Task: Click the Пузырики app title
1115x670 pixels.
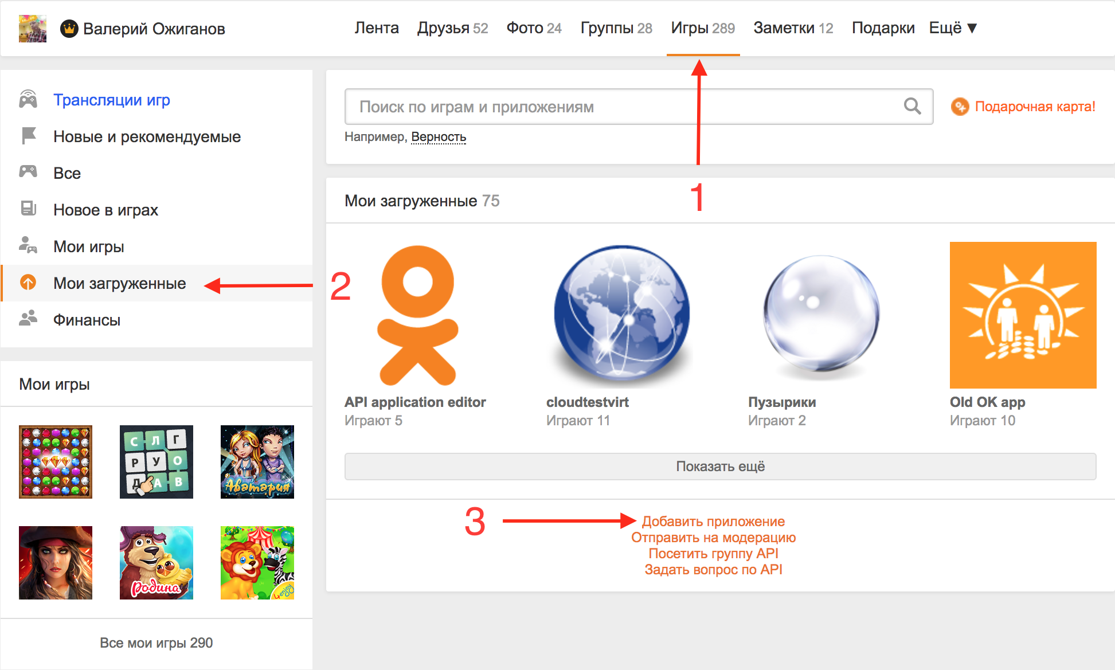Action: pyautogui.click(x=782, y=402)
